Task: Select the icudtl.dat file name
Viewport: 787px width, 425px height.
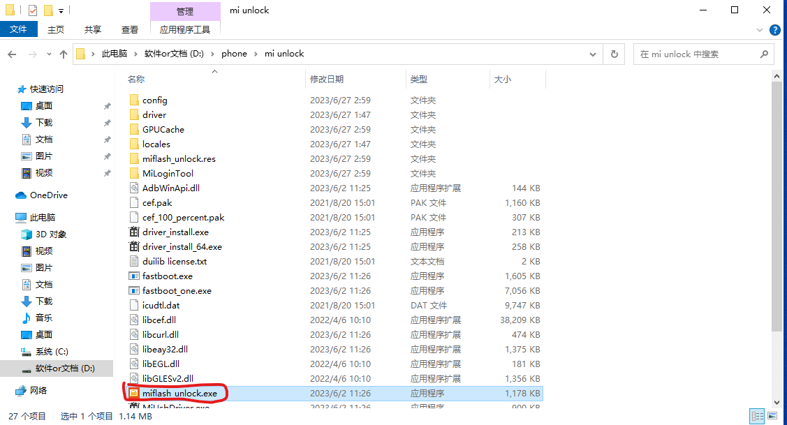Action: pos(161,305)
